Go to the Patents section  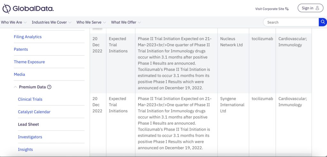[x=21, y=49]
